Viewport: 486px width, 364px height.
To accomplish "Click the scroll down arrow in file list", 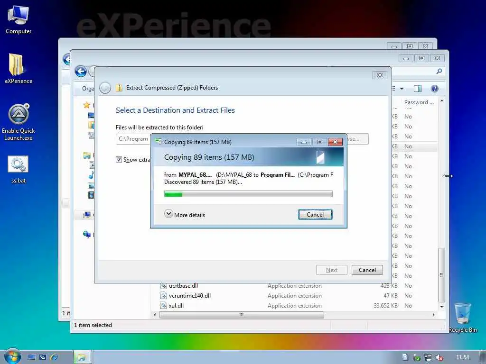I will coord(442,307).
